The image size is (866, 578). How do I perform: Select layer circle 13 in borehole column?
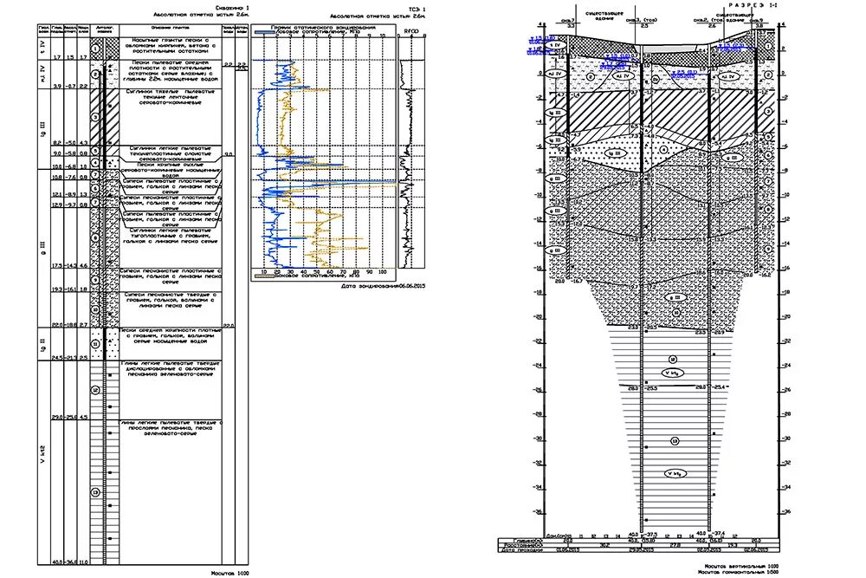(x=95, y=492)
